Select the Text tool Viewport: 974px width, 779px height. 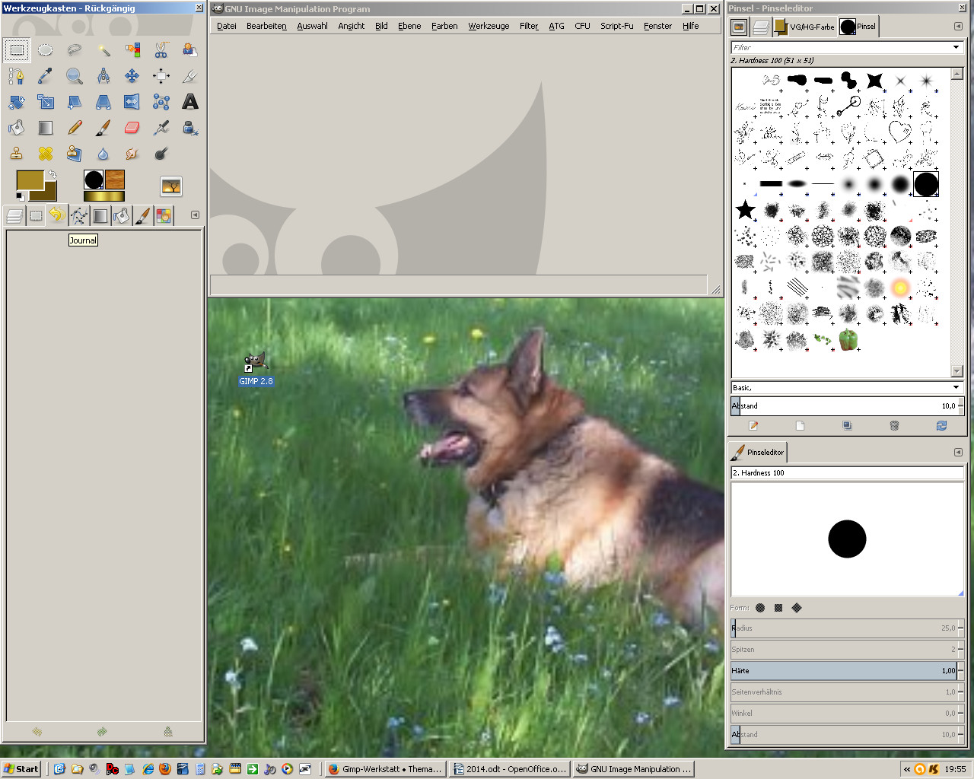click(190, 102)
